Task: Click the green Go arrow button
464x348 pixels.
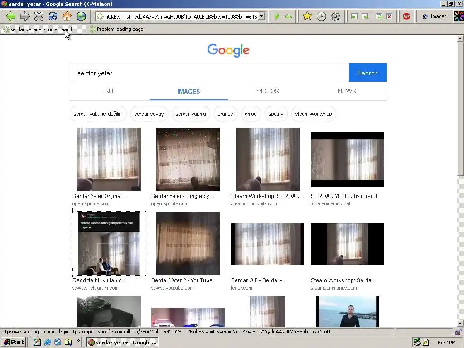Action: [x=277, y=16]
